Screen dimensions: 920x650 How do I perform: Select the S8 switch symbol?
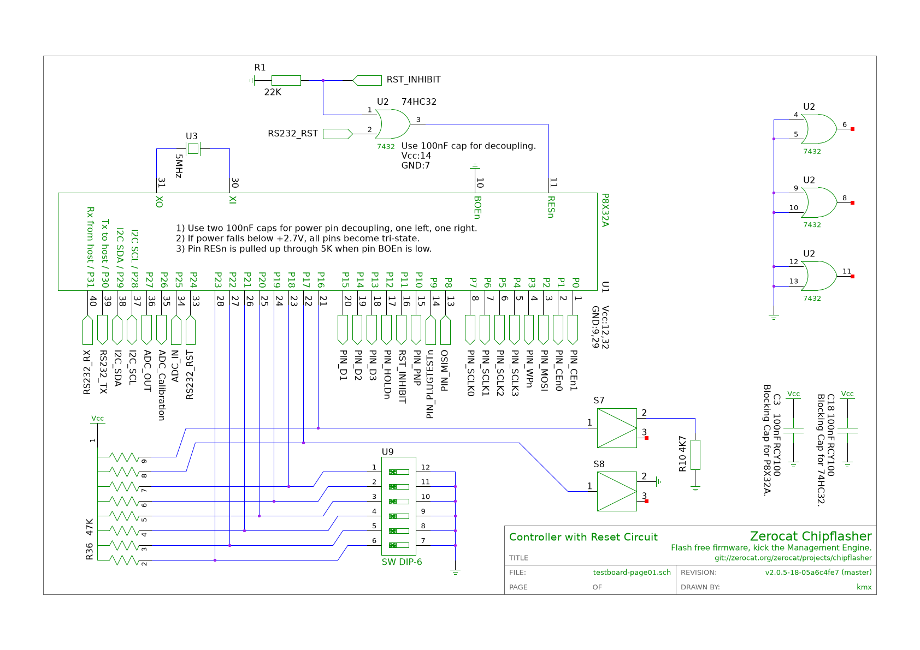click(617, 491)
